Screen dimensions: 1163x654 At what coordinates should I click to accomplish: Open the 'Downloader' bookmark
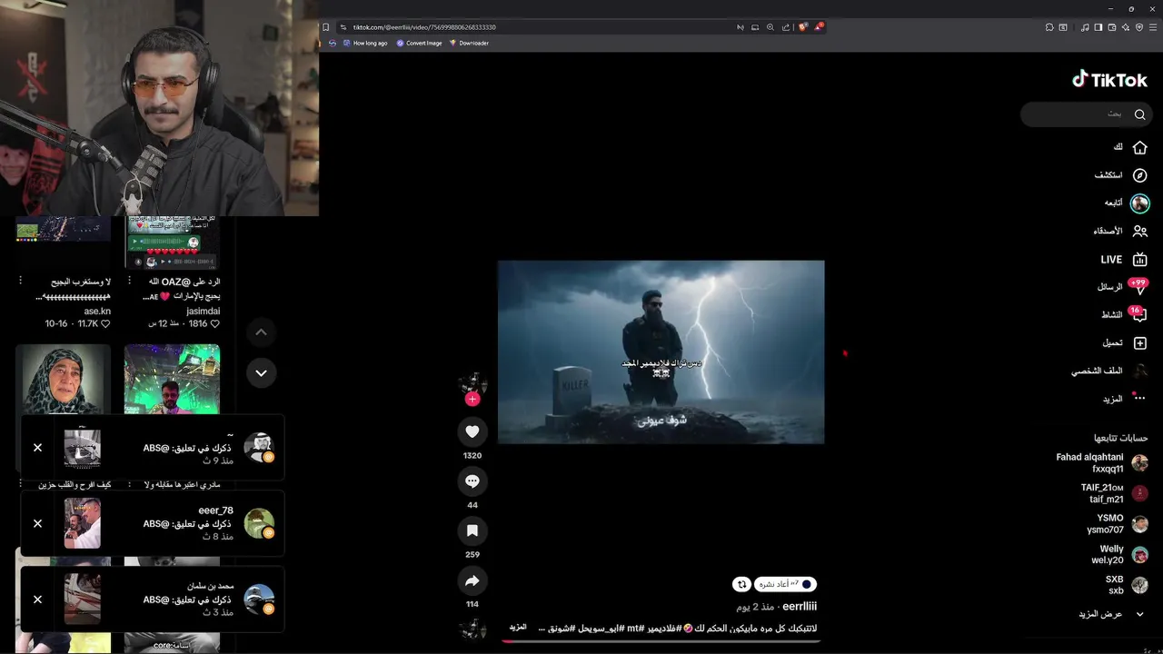pos(469,43)
